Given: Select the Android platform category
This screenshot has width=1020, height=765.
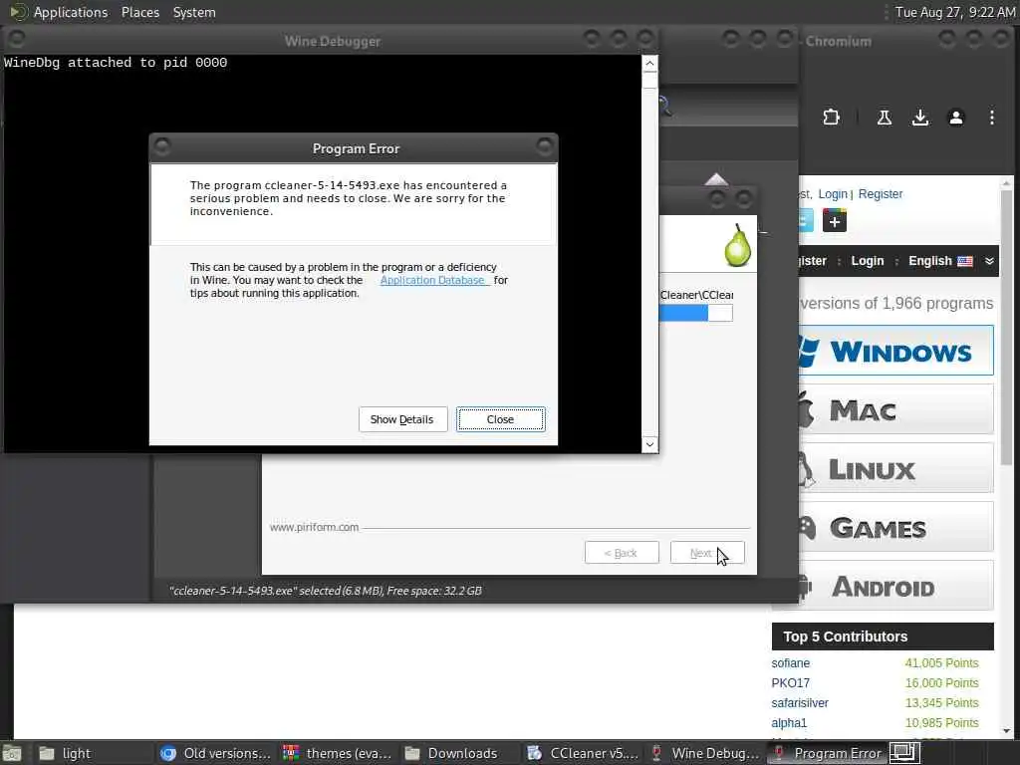Looking at the screenshot, I should point(895,586).
